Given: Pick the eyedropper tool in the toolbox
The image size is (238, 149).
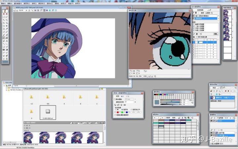Looking at the screenshot, I should [x=7, y=29].
